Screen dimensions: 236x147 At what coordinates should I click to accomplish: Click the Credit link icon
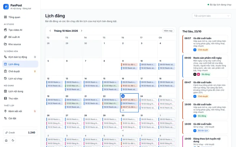[x=6, y=133]
